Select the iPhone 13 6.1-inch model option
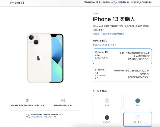This screenshot has height=127, width=160. tap(122, 74)
